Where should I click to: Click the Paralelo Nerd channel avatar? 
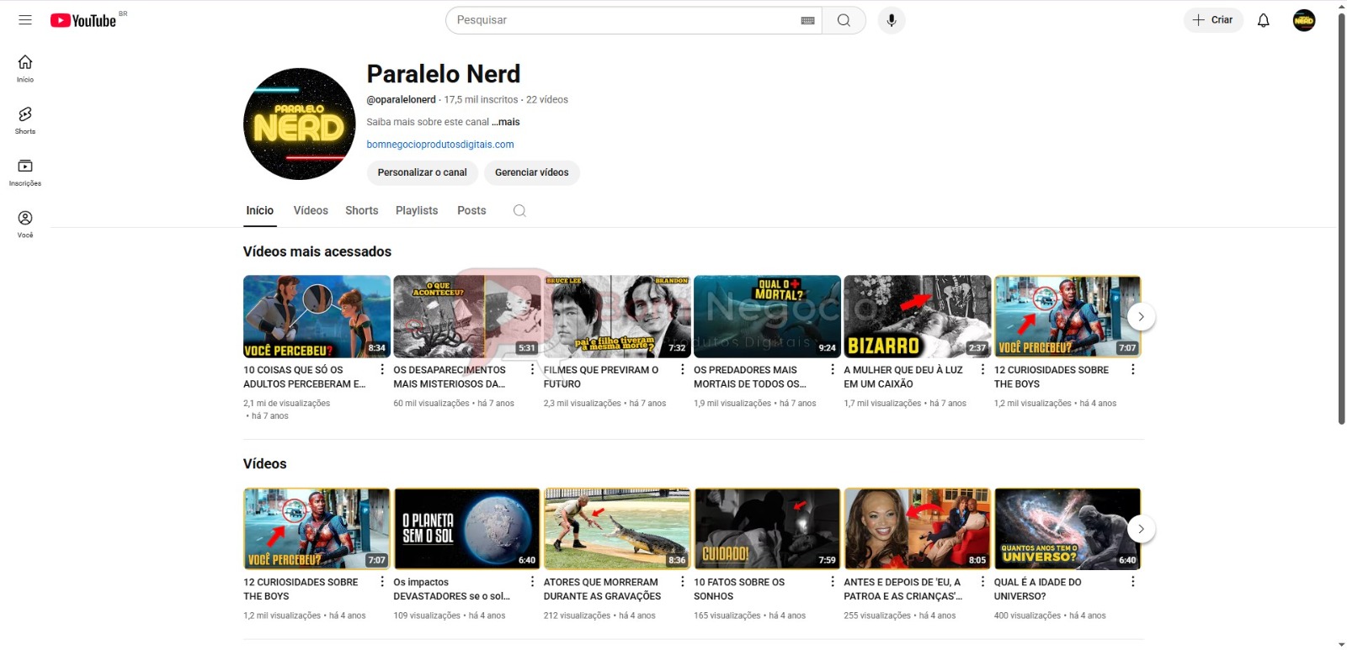(x=299, y=124)
